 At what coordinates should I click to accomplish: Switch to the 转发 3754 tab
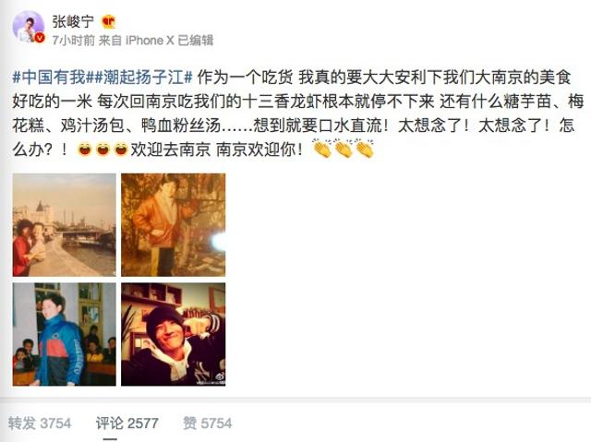(x=40, y=424)
